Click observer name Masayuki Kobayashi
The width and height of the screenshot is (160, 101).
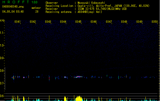(x=91, y=3)
